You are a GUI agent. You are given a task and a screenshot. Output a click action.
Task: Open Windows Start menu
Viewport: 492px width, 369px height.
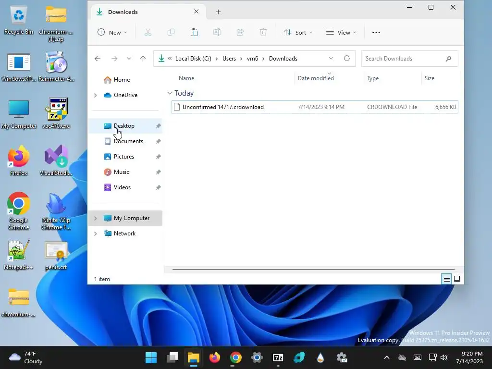point(151,357)
